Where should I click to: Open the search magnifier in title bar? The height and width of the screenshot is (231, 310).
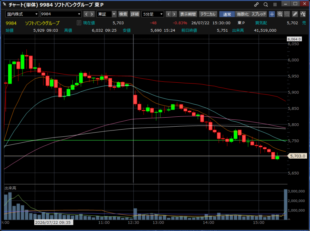[x=265, y=5]
